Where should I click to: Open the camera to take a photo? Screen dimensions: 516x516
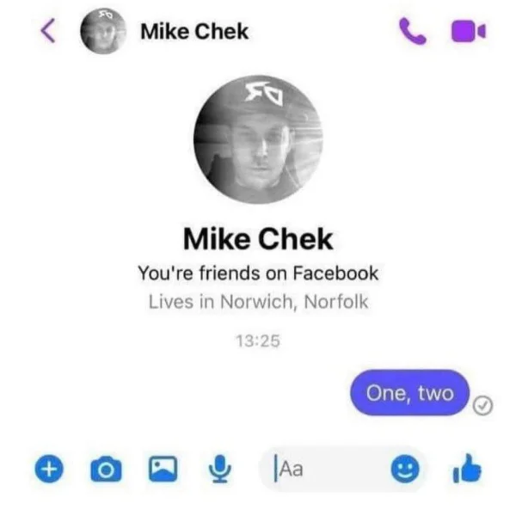coord(106,470)
